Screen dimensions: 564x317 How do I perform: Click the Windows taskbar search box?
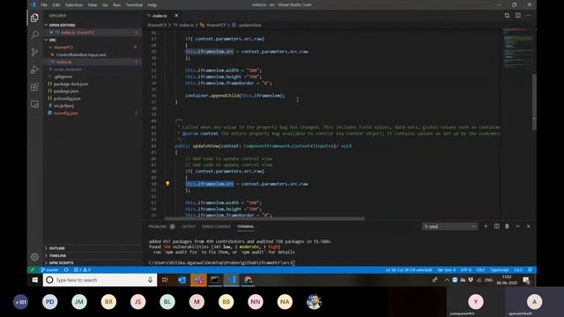pyautogui.click(x=100, y=280)
